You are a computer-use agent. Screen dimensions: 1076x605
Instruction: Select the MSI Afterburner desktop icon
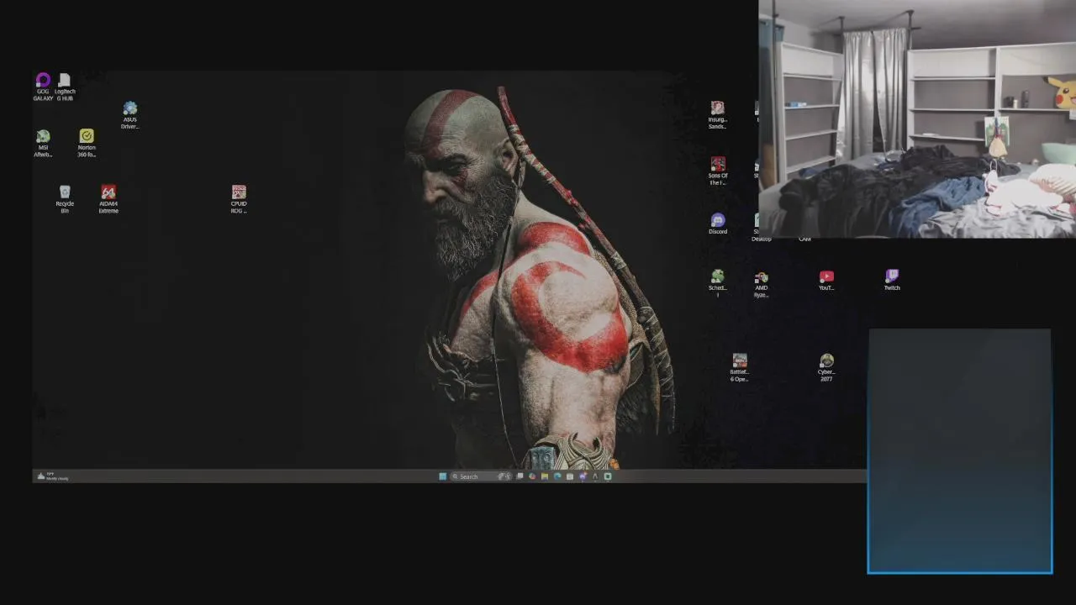coord(43,143)
